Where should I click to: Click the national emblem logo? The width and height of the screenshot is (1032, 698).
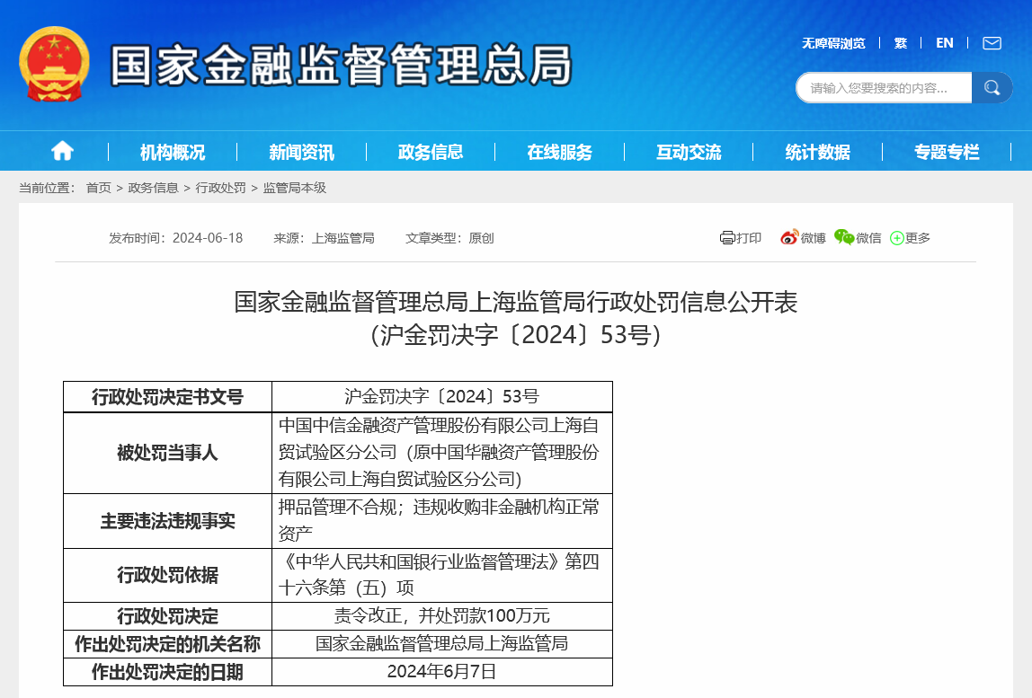[54, 65]
